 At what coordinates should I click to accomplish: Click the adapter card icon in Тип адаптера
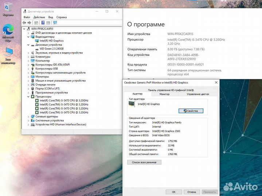click(132, 104)
